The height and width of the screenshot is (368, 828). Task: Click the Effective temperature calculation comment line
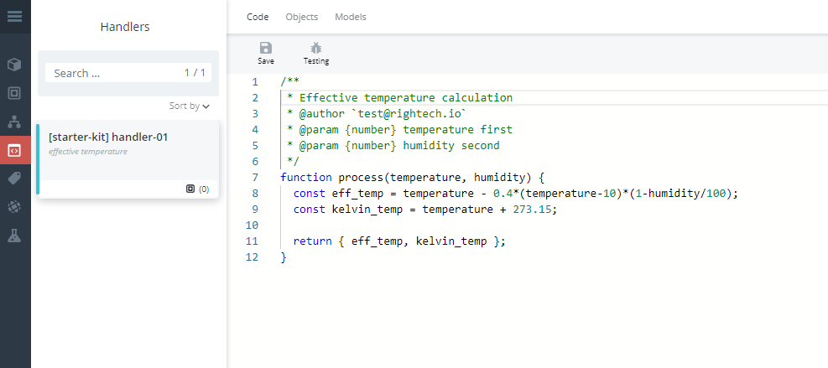400,98
